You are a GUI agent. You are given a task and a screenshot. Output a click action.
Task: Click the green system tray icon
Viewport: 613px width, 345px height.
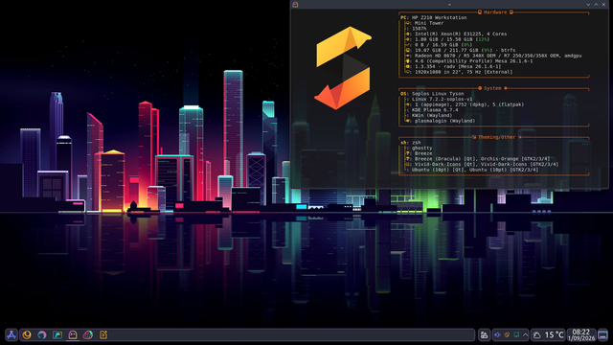click(516, 334)
